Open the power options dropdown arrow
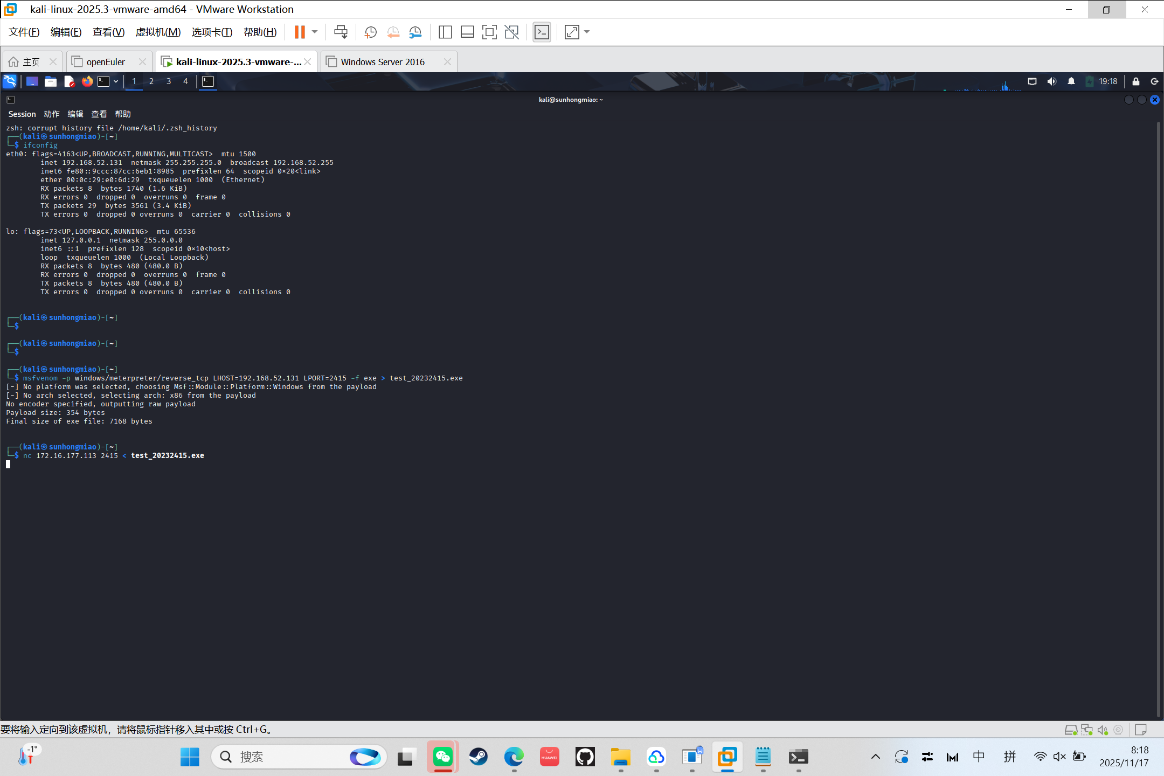The height and width of the screenshot is (776, 1164). [315, 32]
